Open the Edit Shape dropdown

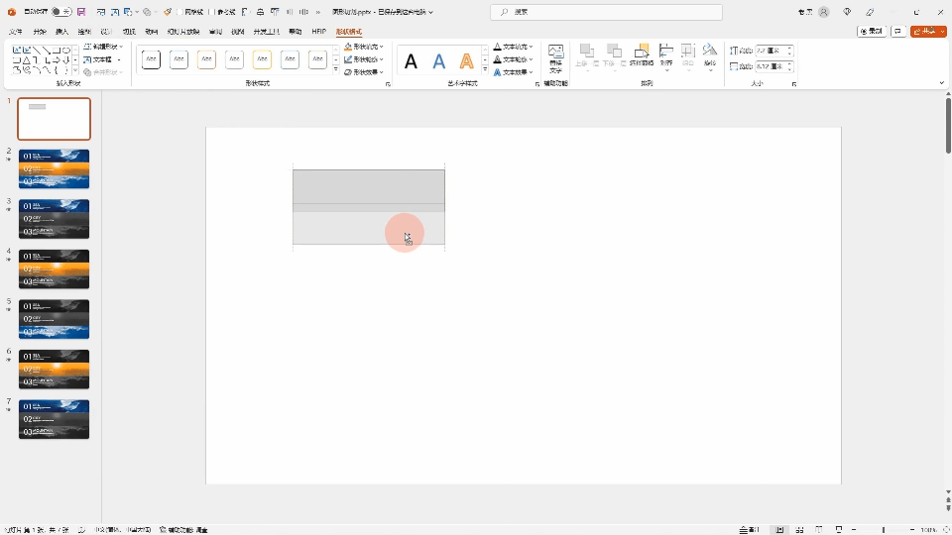point(103,47)
